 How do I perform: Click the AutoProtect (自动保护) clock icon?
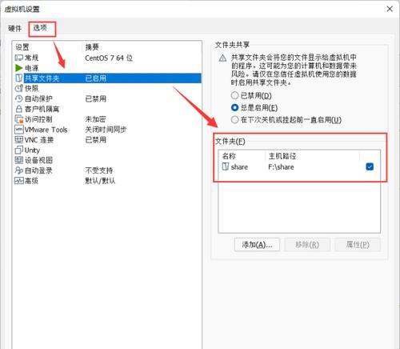tap(18, 98)
